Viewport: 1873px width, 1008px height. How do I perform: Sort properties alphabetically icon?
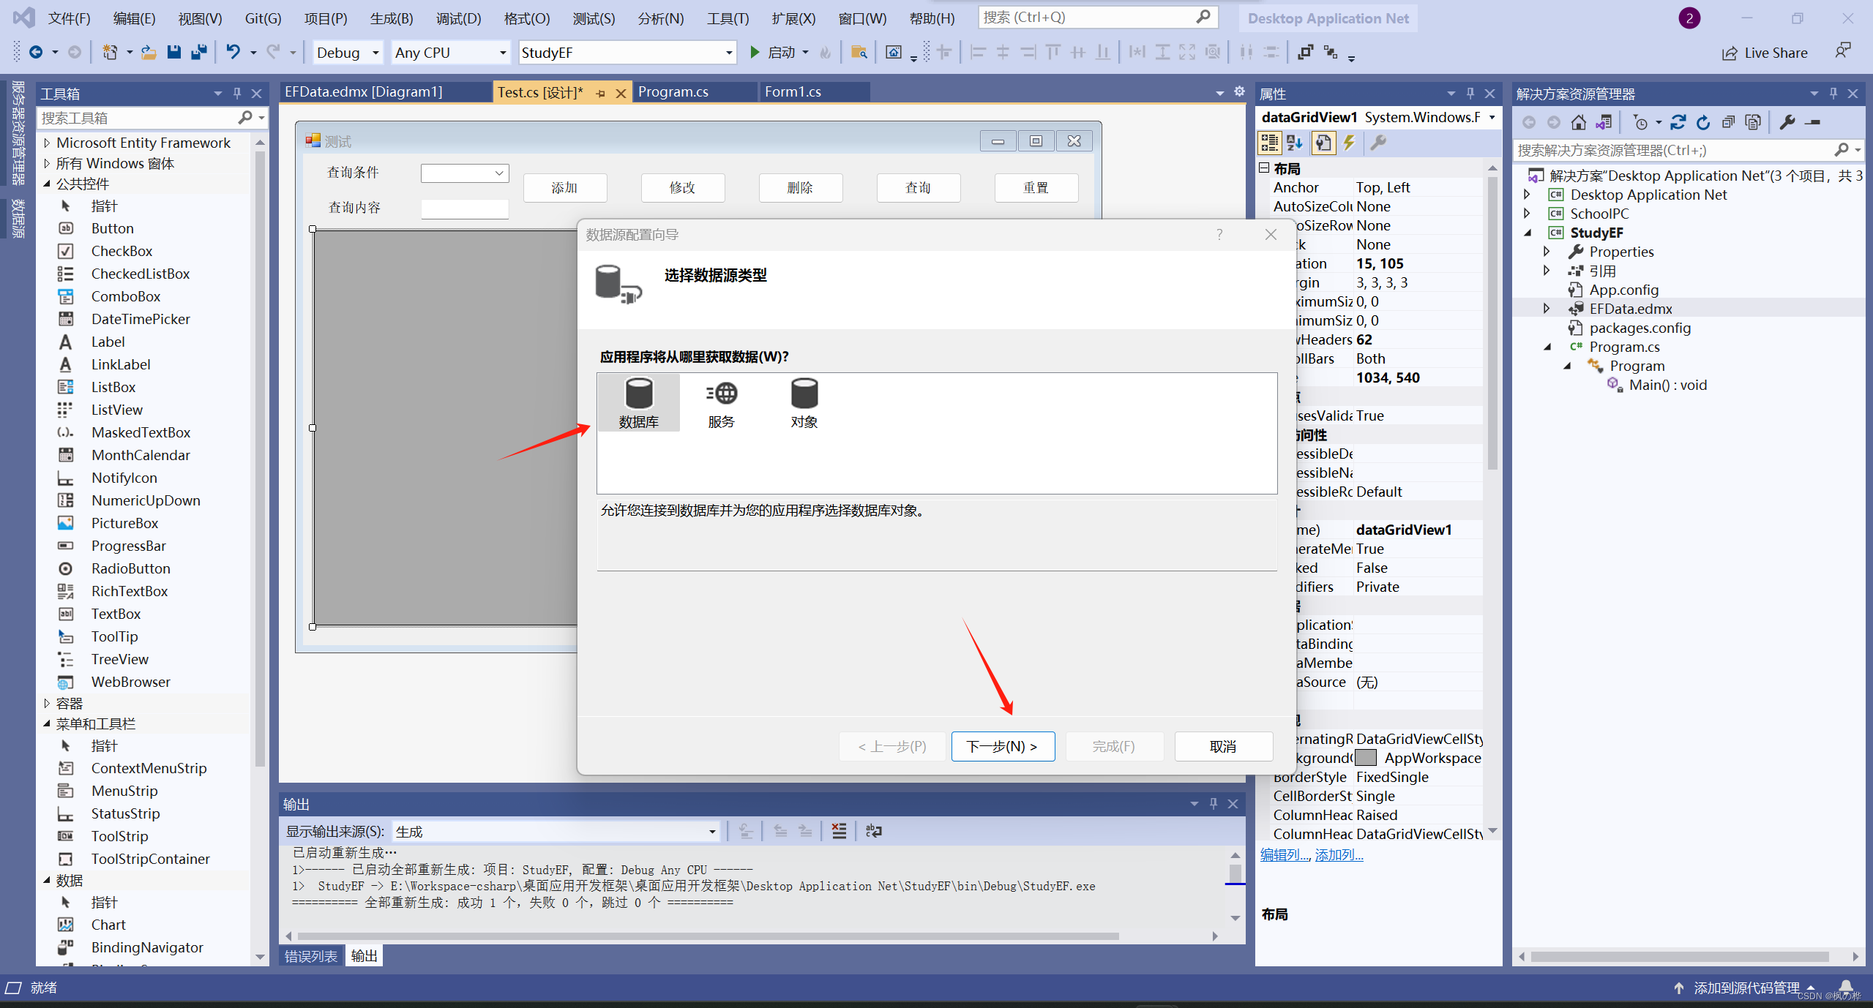1295,143
